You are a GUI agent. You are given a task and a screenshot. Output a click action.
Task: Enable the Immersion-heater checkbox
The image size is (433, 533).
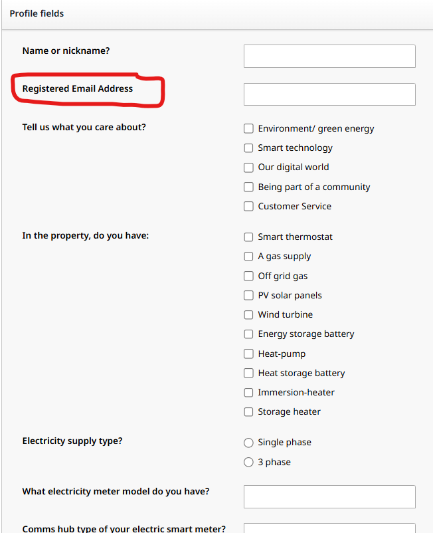click(248, 393)
